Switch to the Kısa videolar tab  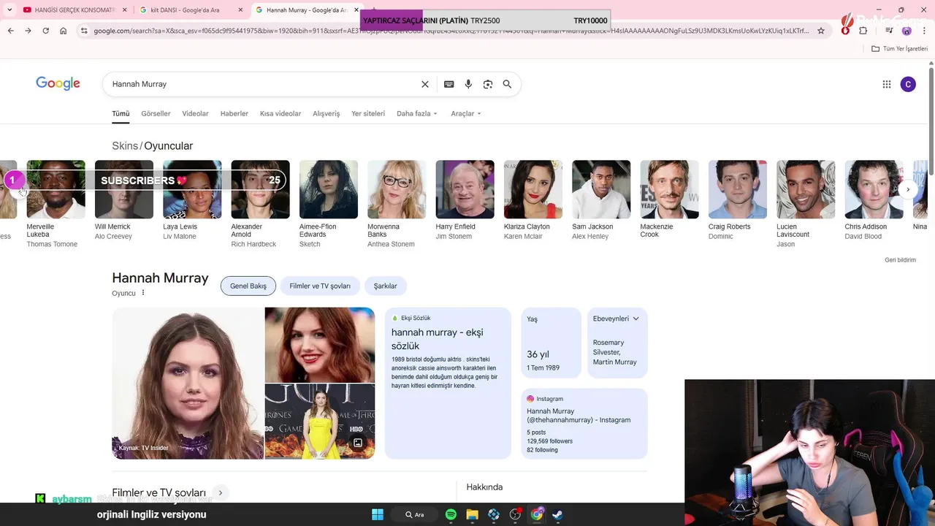(x=280, y=113)
